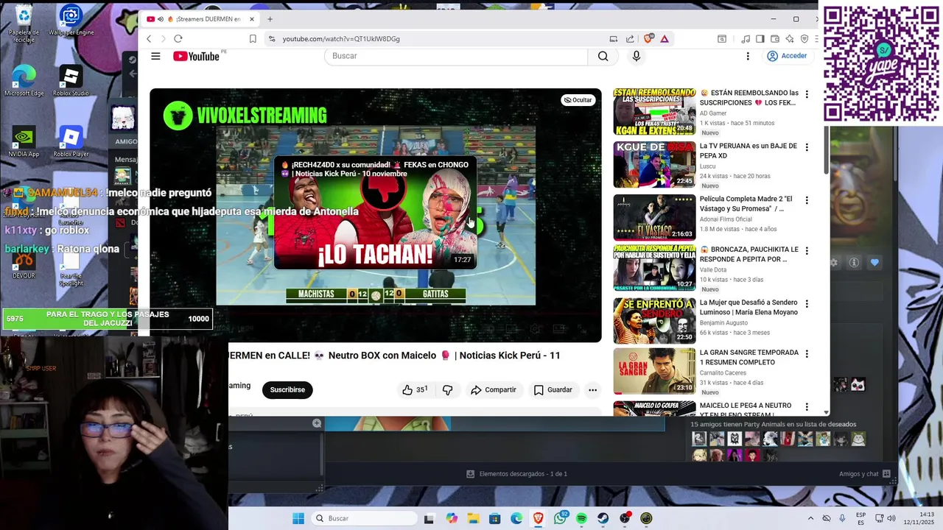Screen dimensions: 943x530
Task: Open Spotify from the taskbar
Action: tap(581, 518)
